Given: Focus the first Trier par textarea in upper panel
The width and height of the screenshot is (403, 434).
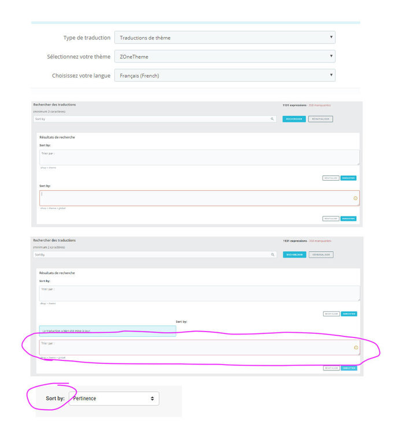Looking at the screenshot, I should point(199,157).
